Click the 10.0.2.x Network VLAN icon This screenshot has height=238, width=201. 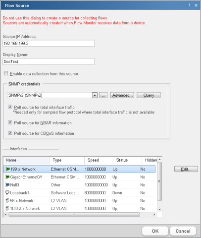7,208
